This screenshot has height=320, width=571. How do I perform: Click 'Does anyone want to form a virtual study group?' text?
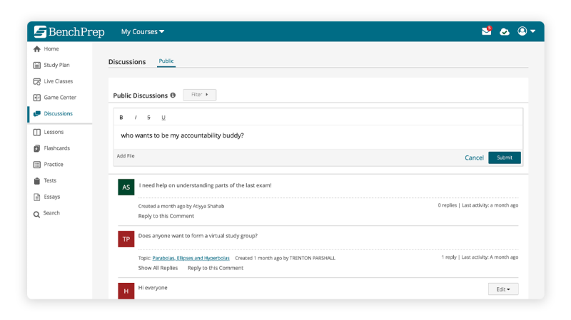[198, 236]
